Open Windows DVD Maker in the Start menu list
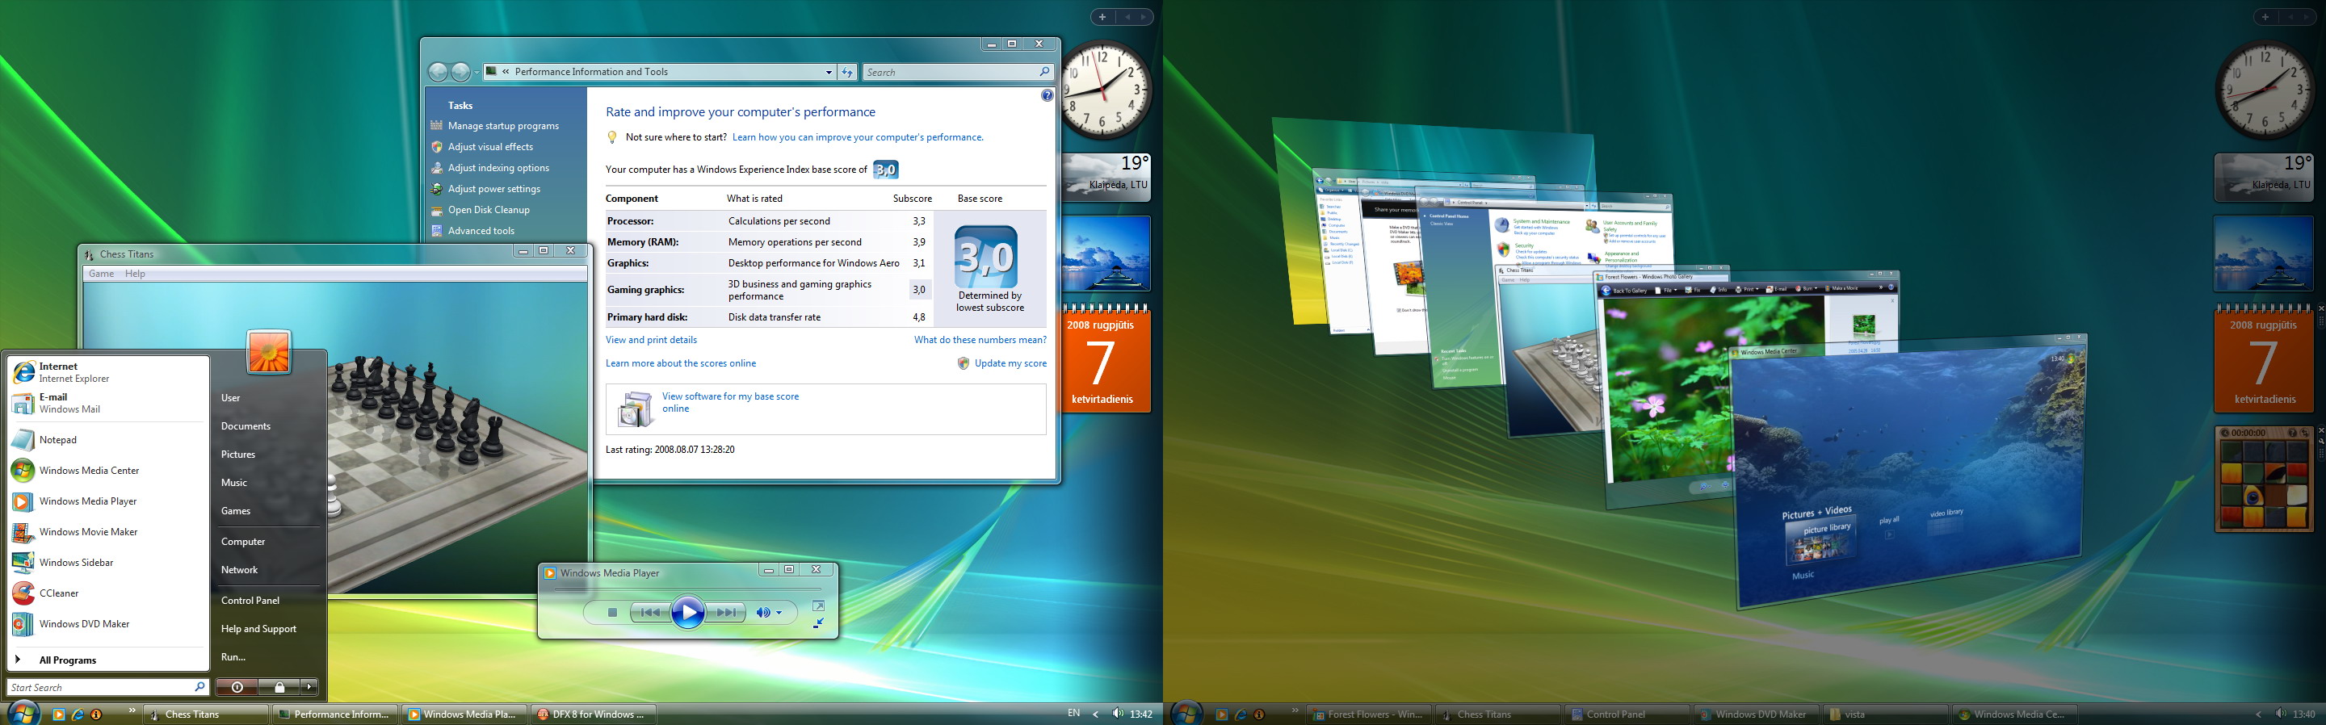 (107, 624)
